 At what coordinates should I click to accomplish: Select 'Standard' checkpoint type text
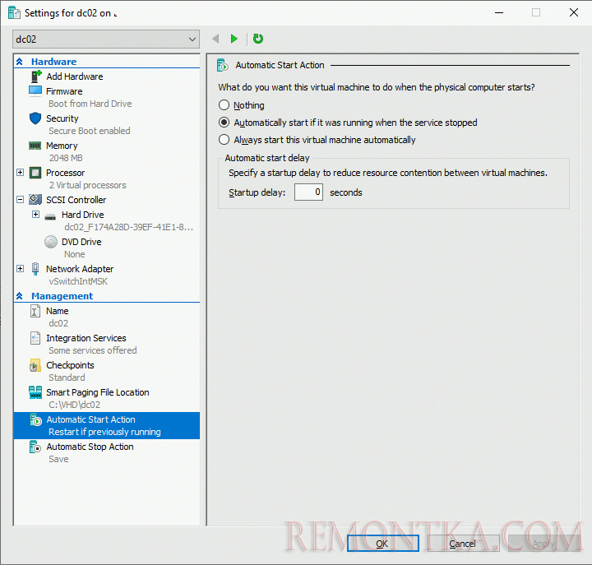pos(67,377)
